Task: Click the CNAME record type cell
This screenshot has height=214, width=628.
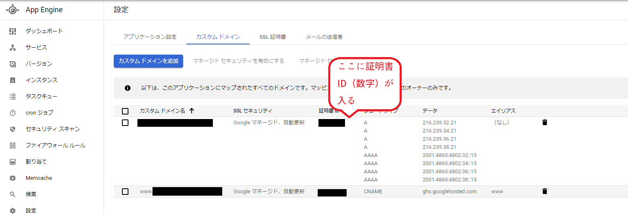Action: 373,191
